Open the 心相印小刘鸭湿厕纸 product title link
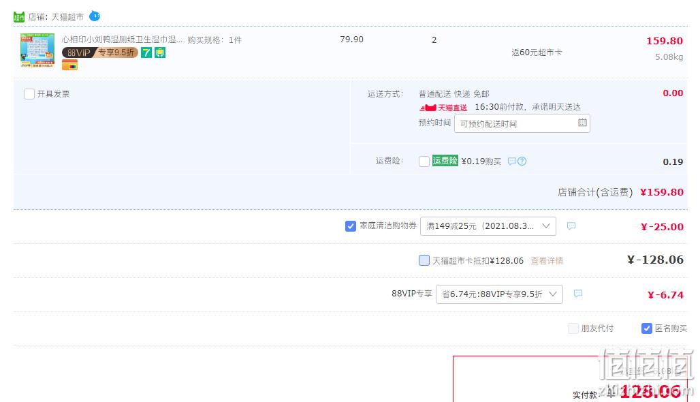Viewport: 700px width, 402px height. tap(122, 40)
